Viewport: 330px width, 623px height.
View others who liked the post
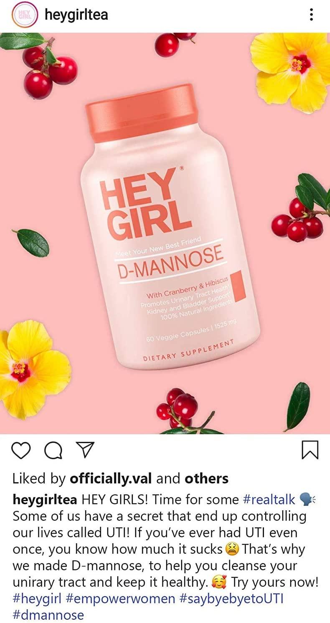(206, 479)
